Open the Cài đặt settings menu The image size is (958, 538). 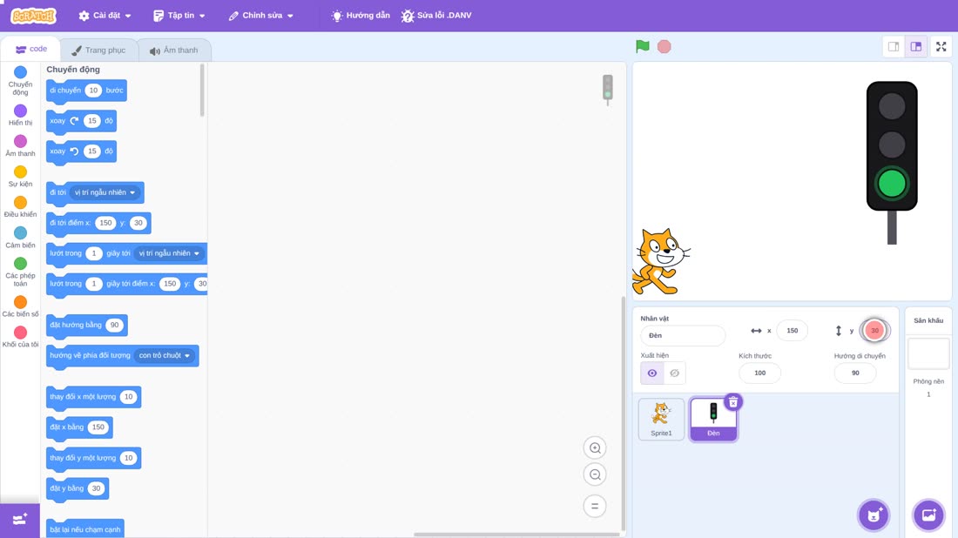tap(105, 16)
